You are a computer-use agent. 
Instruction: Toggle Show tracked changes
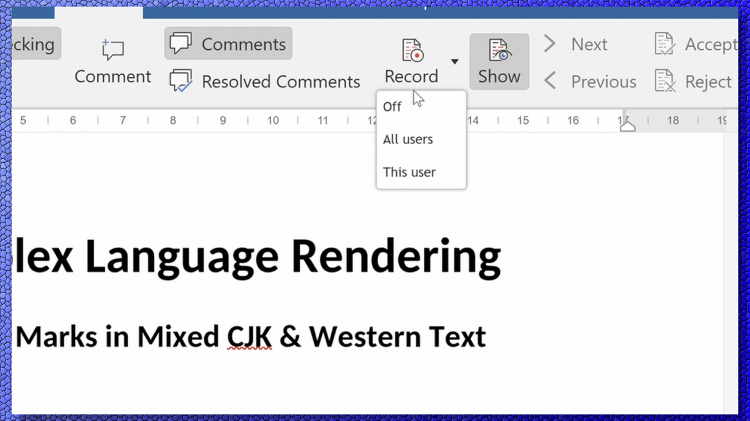pyautogui.click(x=499, y=61)
